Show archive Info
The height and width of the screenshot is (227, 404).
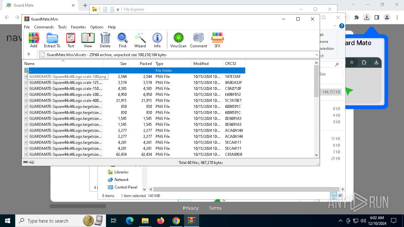coord(157,40)
